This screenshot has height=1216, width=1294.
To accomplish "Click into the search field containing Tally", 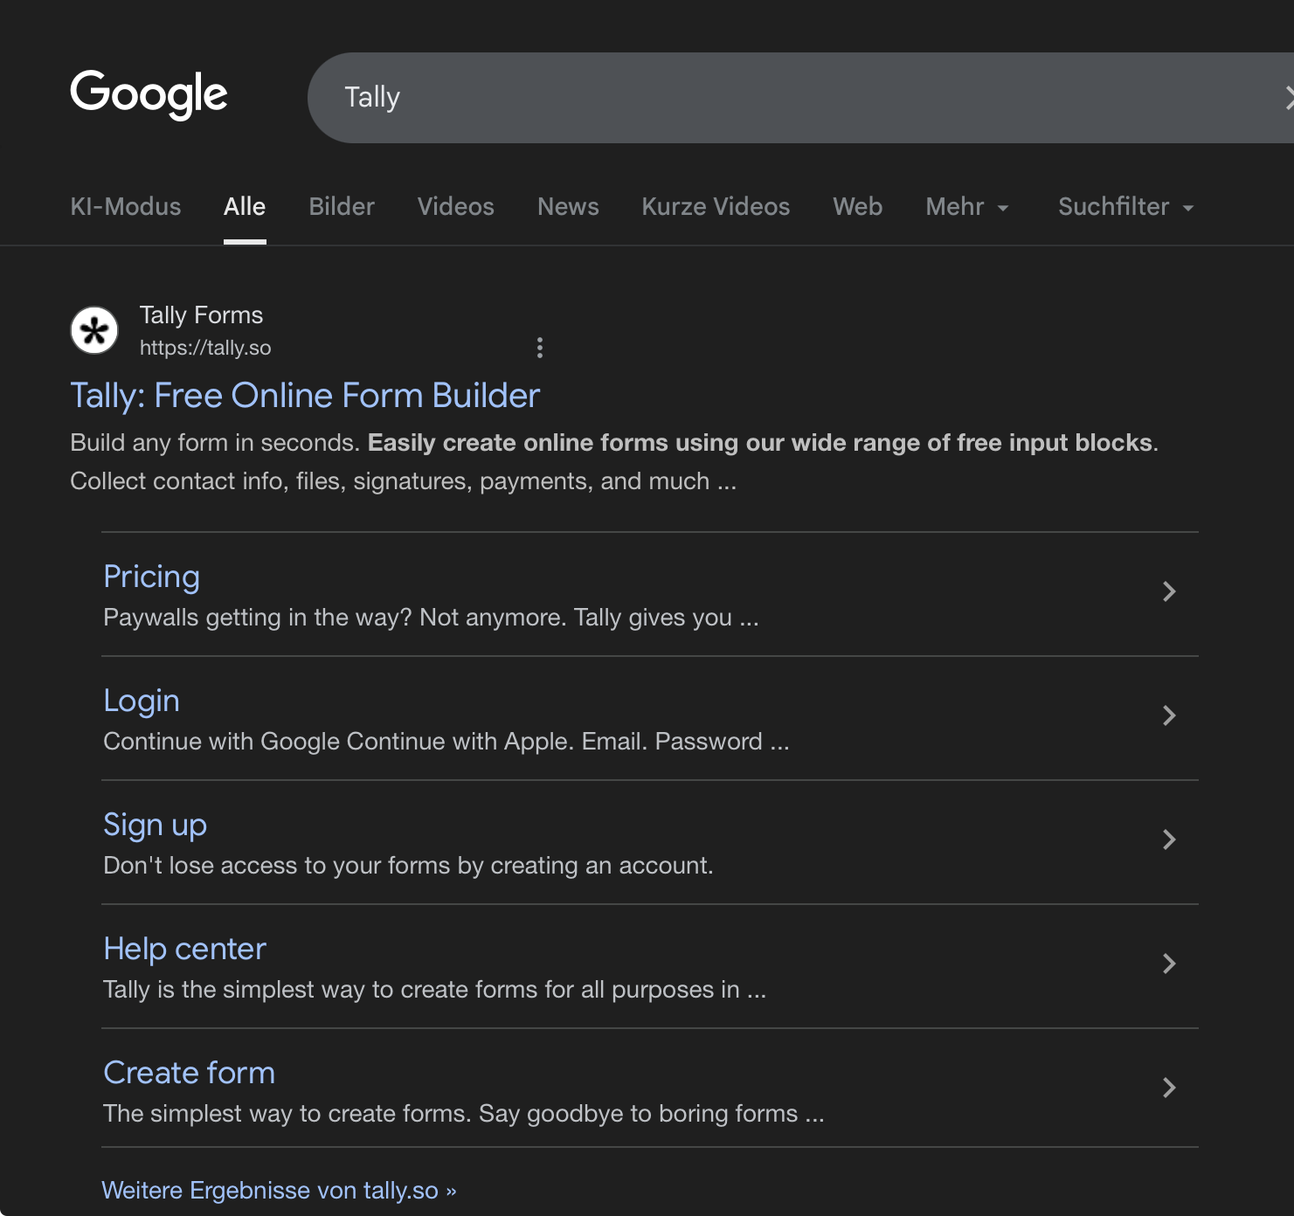I will (x=786, y=98).
